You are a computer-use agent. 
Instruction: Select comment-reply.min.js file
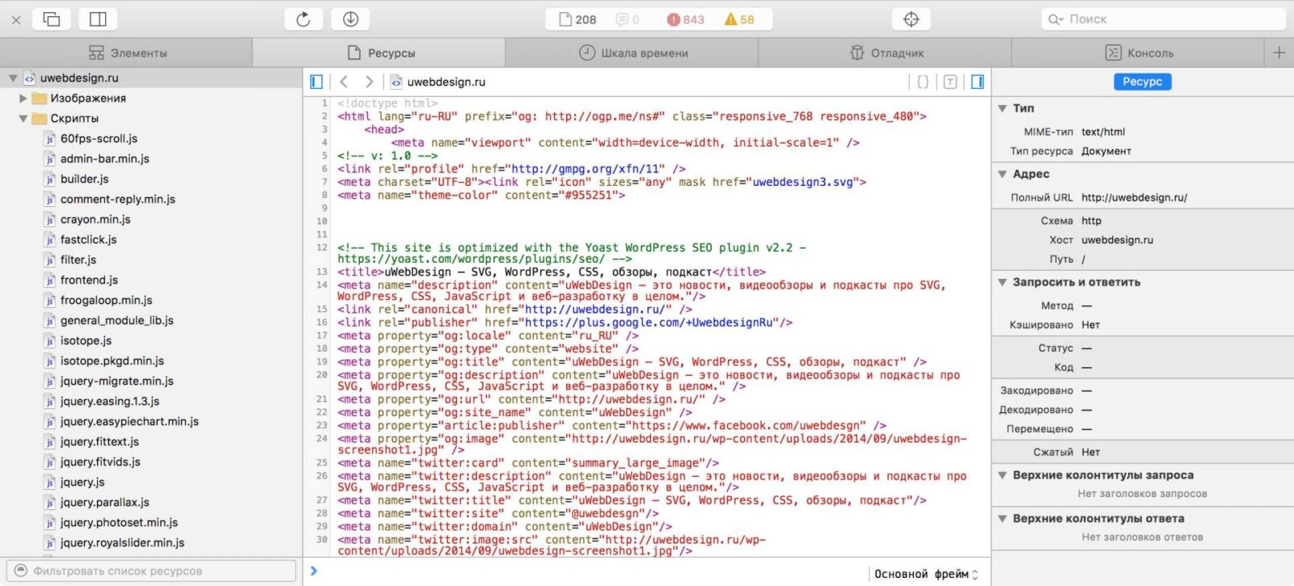tap(117, 200)
